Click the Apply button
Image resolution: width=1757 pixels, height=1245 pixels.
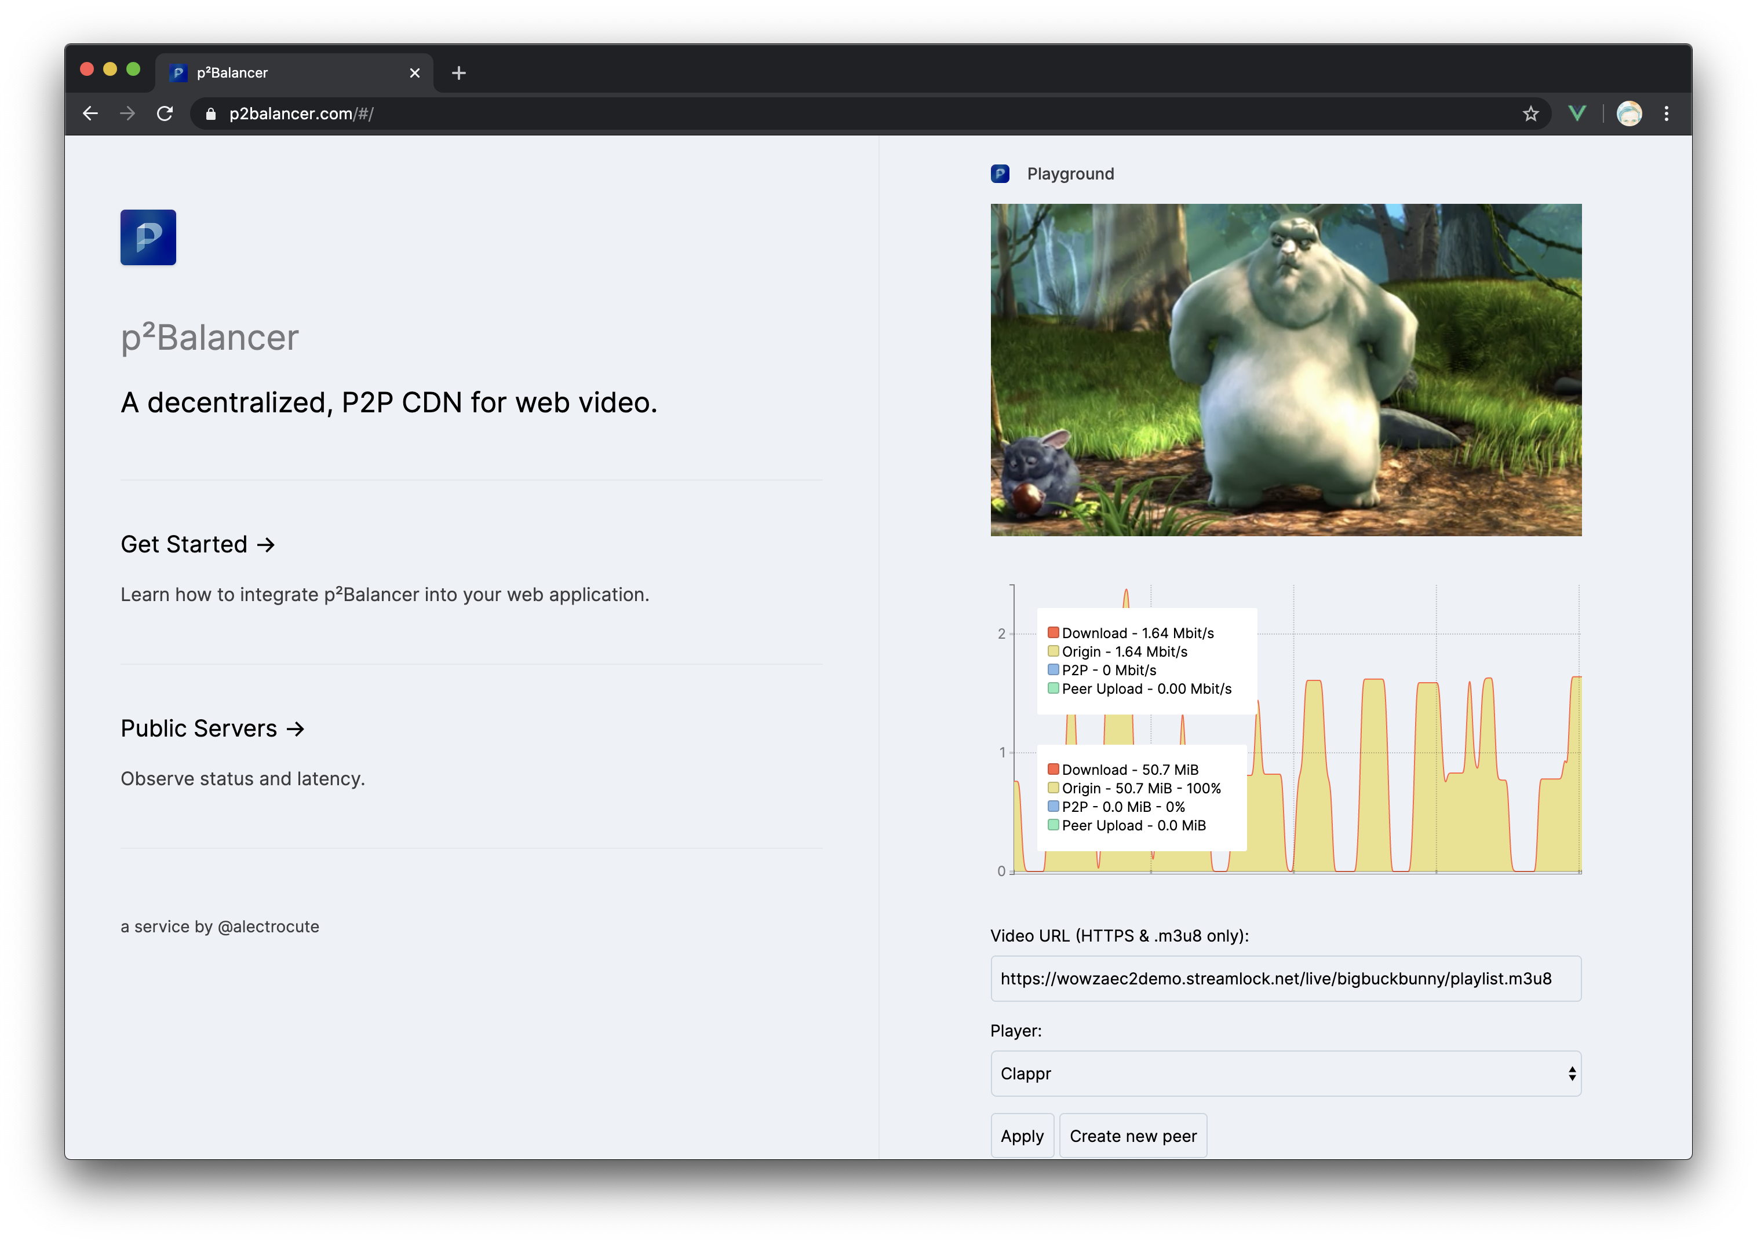1022,1136
